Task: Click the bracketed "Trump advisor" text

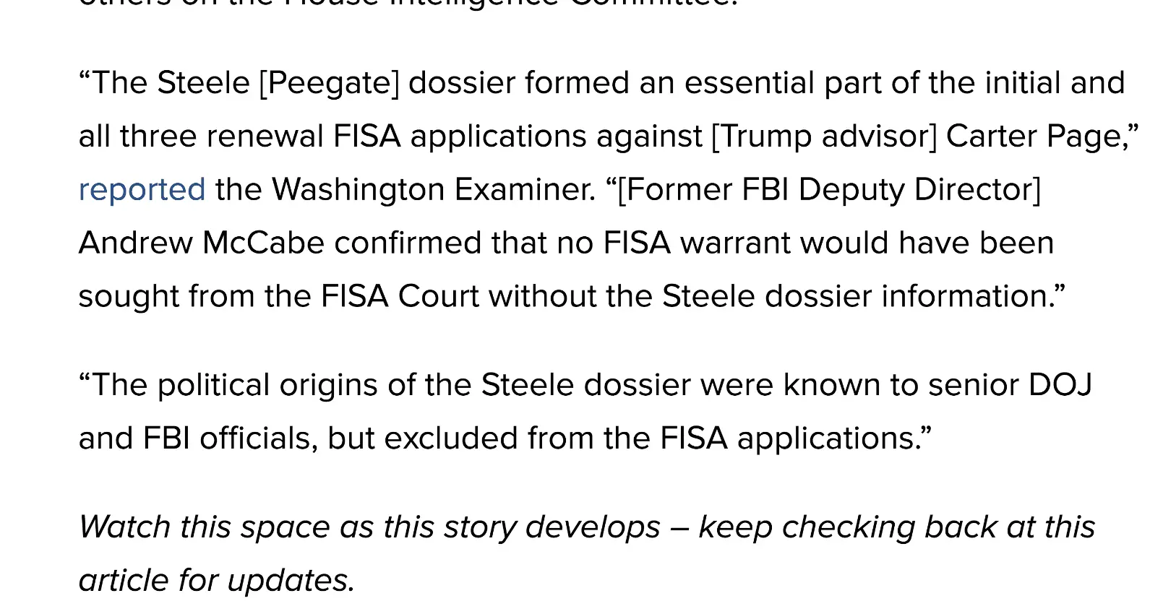Action: [x=824, y=137]
